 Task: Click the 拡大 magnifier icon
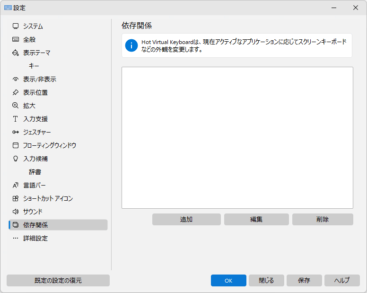[x=16, y=106]
